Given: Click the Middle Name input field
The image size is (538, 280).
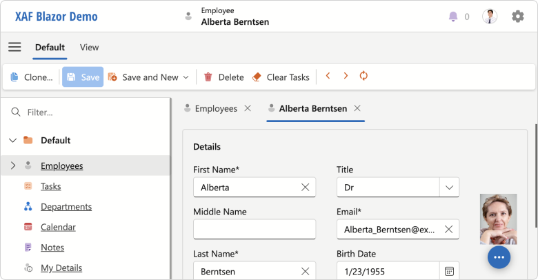Looking at the screenshot, I should 254,229.
